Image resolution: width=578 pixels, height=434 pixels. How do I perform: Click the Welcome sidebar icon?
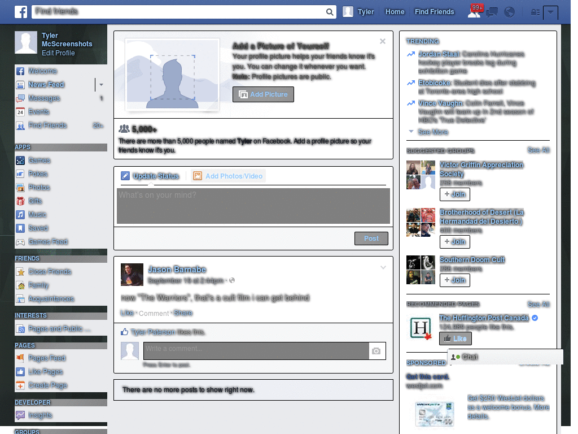[x=20, y=71]
